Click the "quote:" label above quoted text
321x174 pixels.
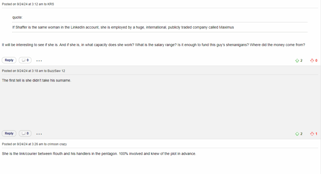(x=18, y=17)
